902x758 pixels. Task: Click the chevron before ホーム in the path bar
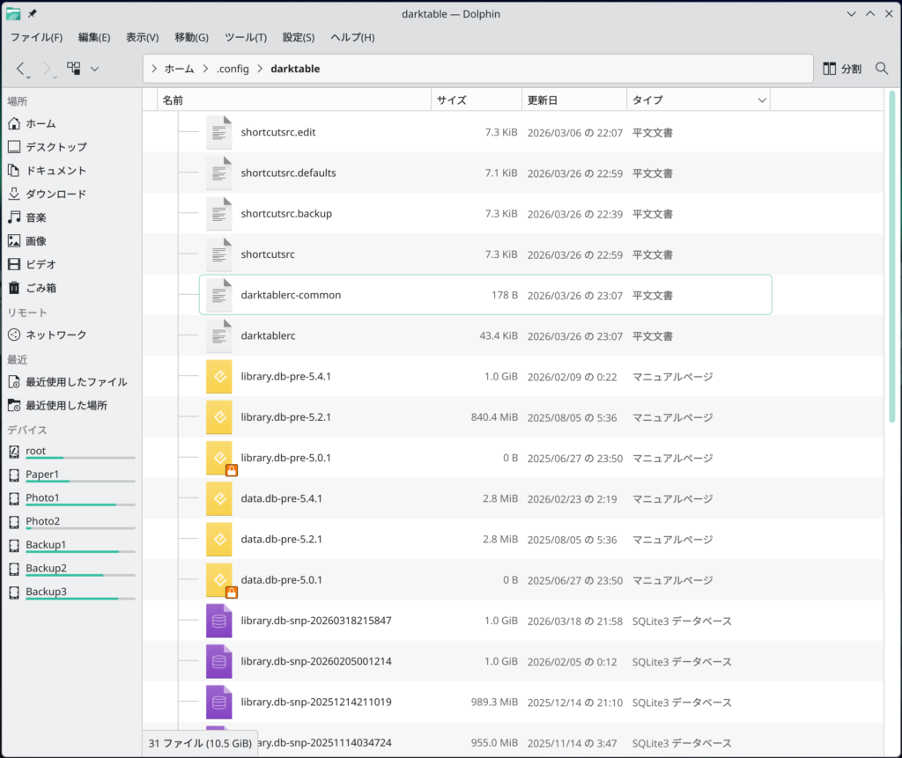[x=154, y=69]
